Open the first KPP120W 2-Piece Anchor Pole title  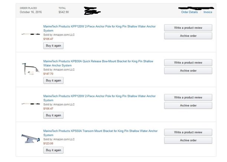point(100,29)
